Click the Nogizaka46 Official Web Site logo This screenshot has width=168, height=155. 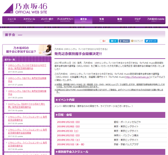point(25,8)
